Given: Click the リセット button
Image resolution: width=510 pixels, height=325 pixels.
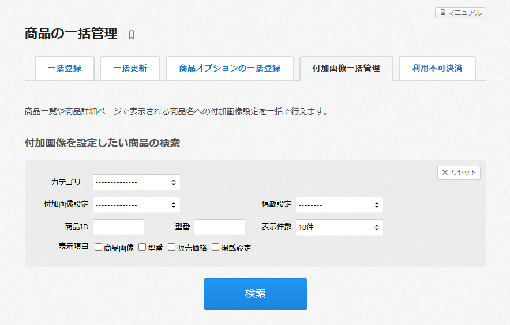Looking at the screenshot, I should (459, 173).
